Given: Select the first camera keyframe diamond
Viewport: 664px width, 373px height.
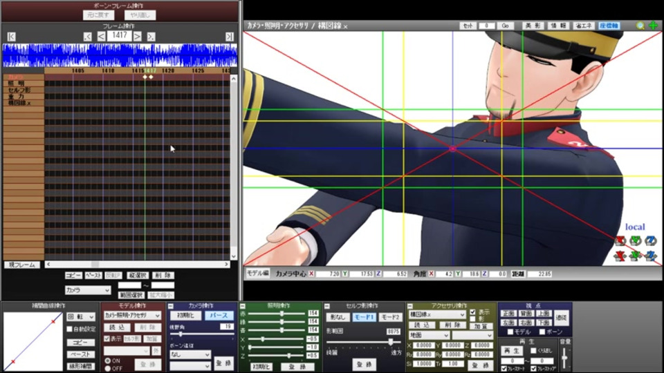Looking at the screenshot, I should pos(145,77).
